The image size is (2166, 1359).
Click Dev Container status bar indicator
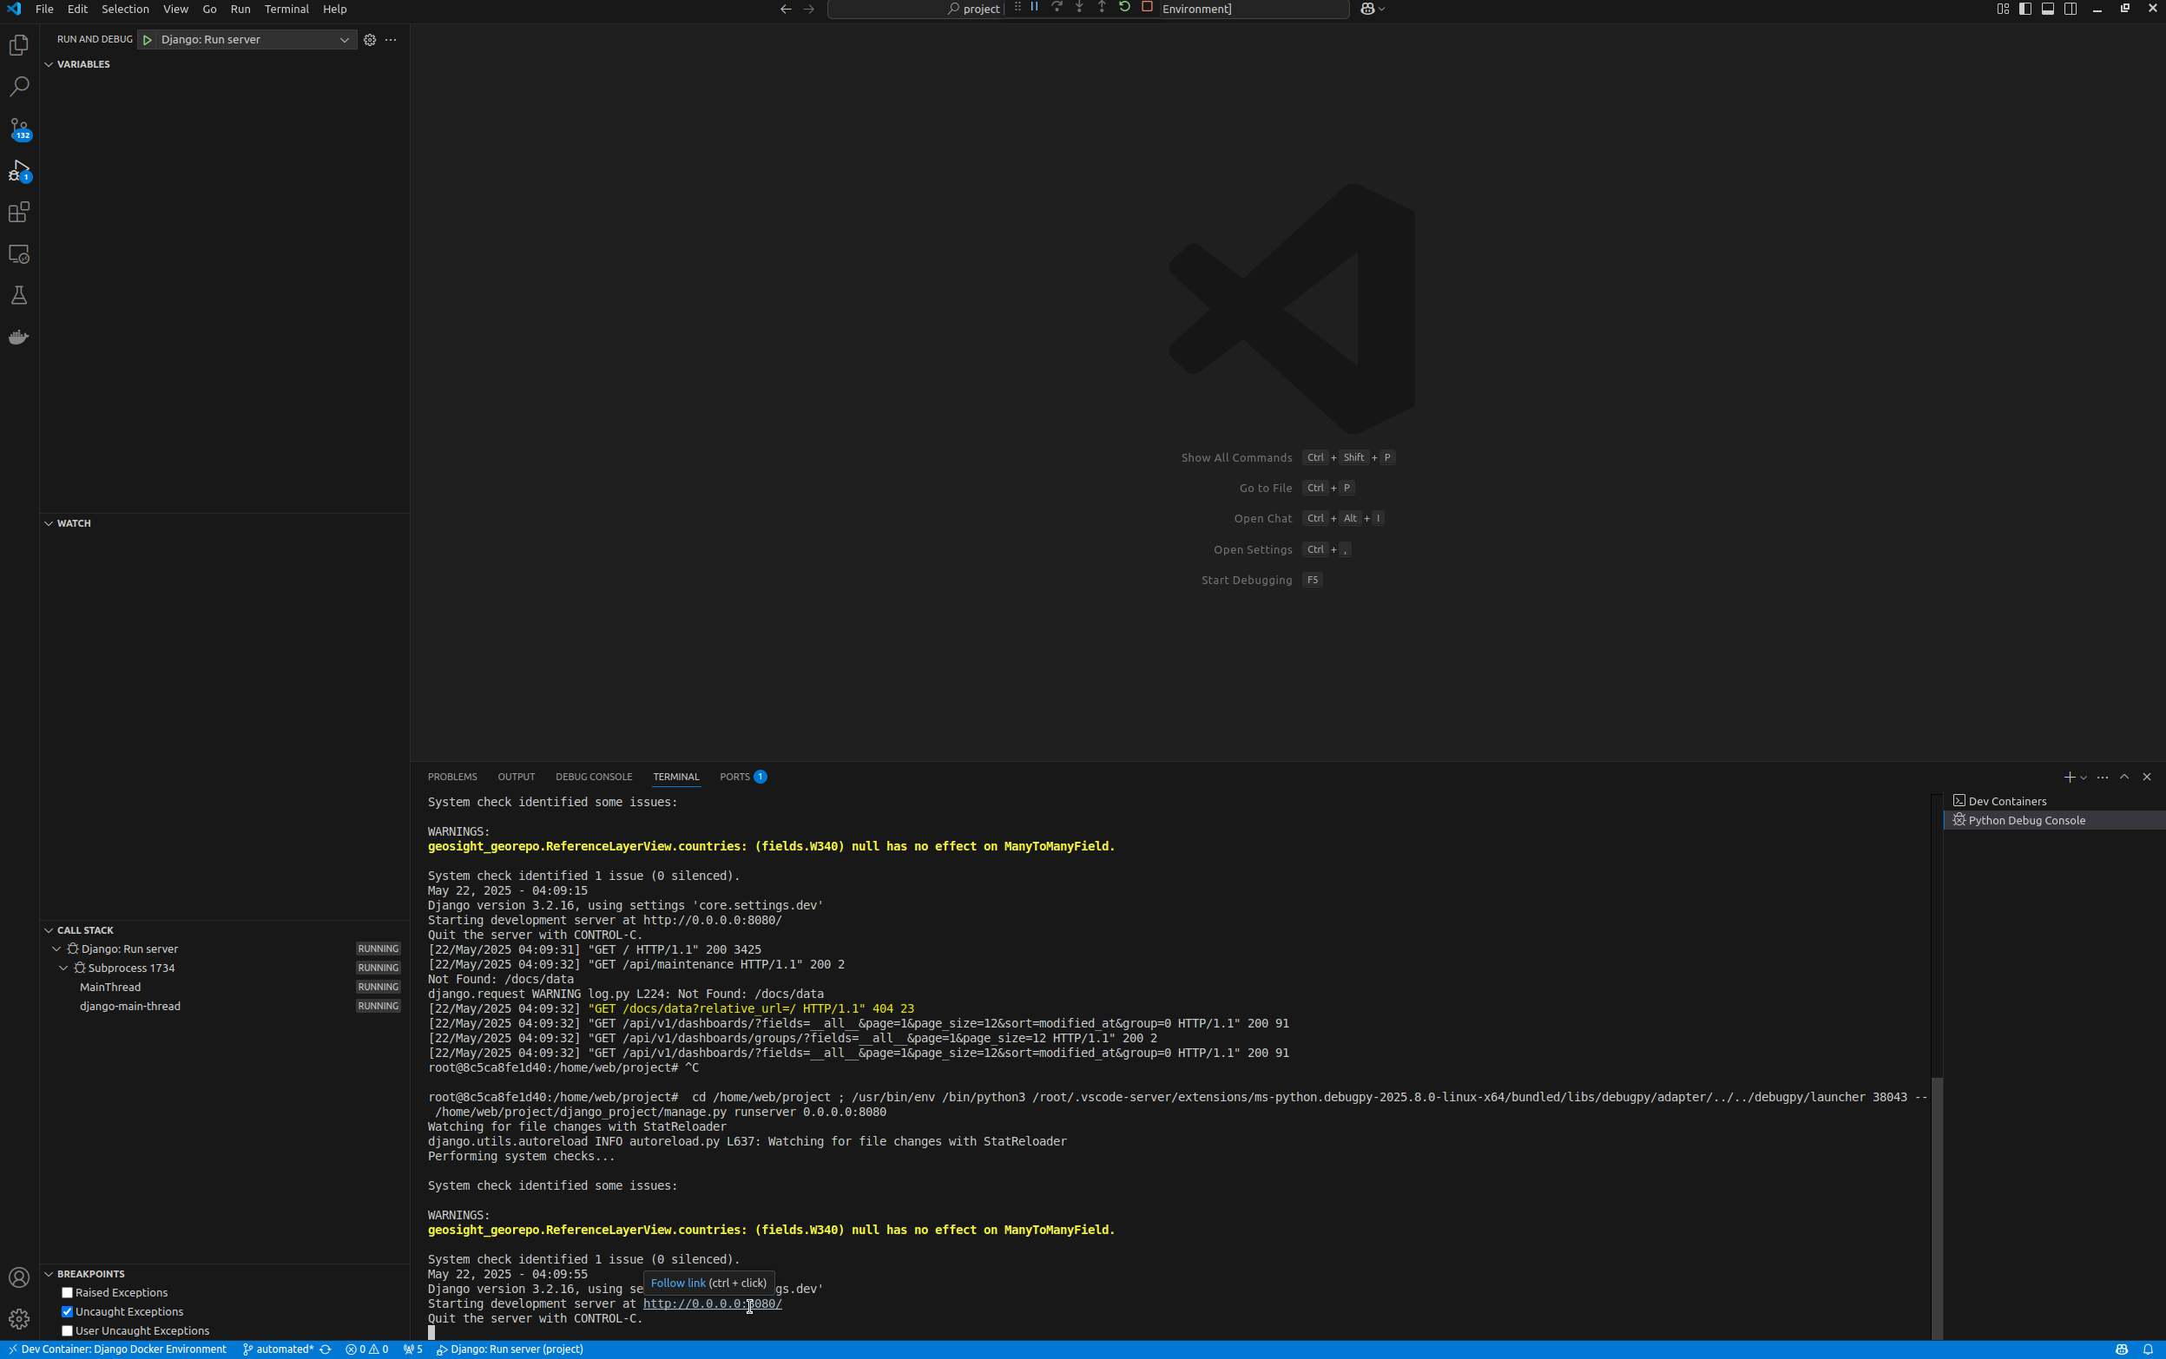(x=118, y=1349)
